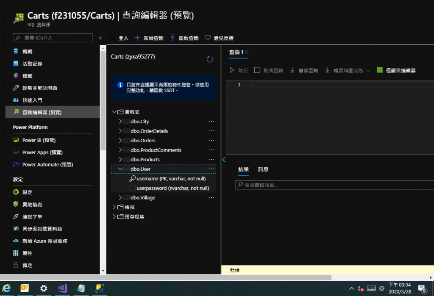Viewport: 434px width, 296px height.
Task: Click the 登入 login button
Action: click(x=119, y=38)
